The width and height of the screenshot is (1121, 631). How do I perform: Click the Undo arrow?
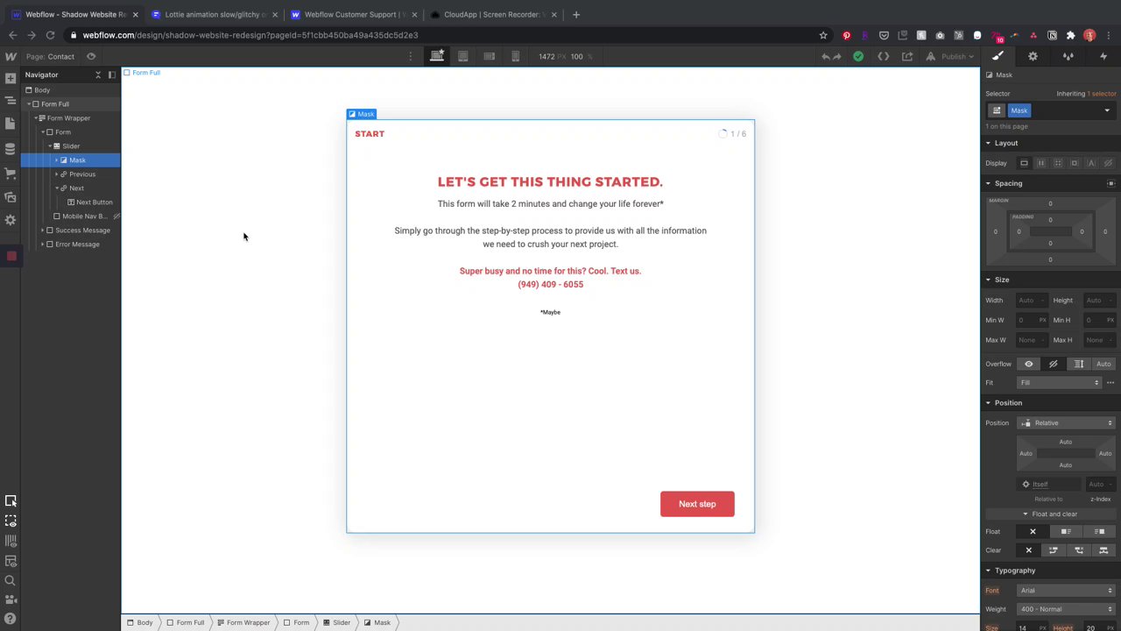(x=825, y=56)
